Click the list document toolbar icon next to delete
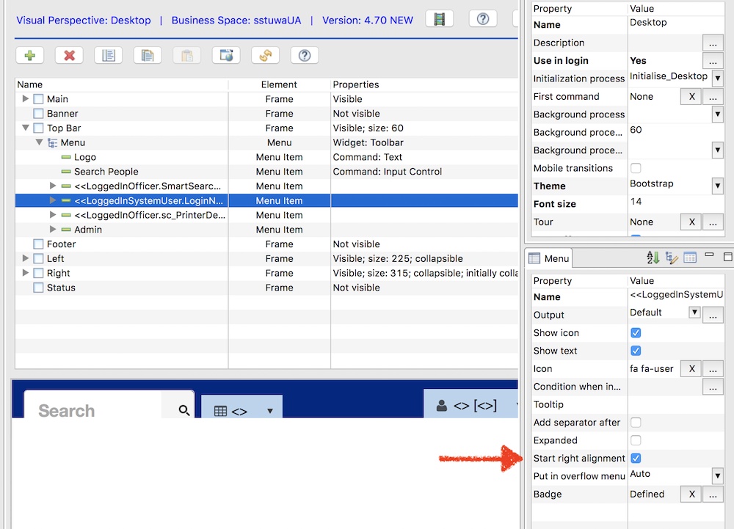The height and width of the screenshot is (529, 734). (108, 56)
